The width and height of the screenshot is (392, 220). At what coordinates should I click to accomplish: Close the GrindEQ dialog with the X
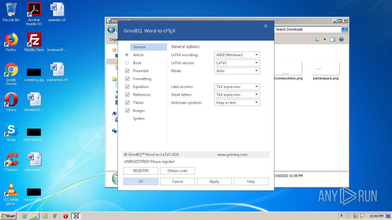(x=266, y=26)
